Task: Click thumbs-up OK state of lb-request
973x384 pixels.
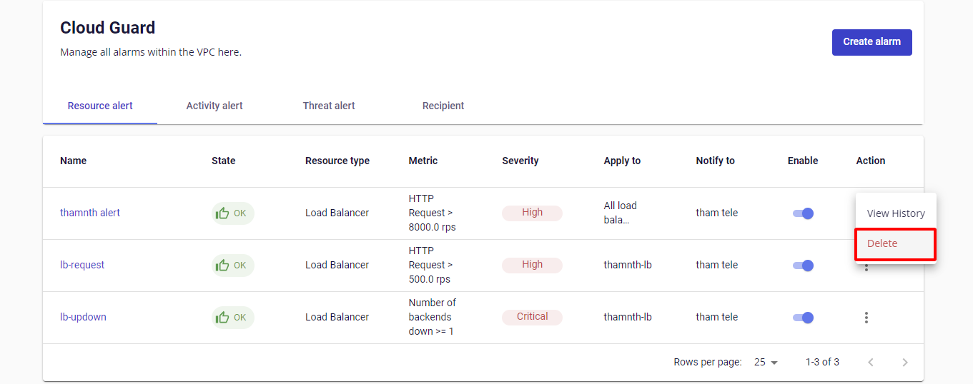Action: pos(232,266)
